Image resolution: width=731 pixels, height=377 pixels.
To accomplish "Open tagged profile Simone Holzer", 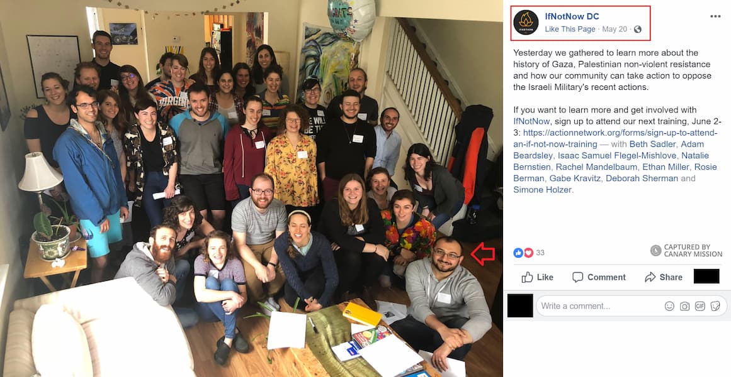I will pos(543,190).
